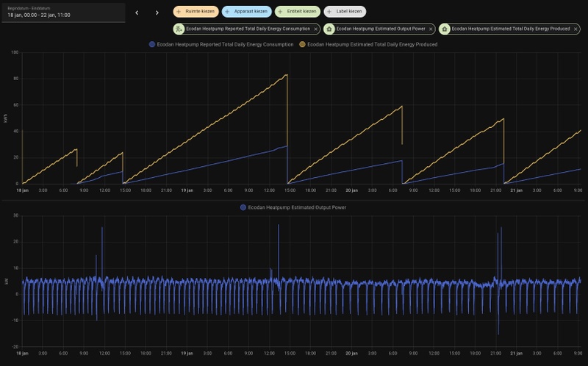Open the 'Label kiezen' label picker
588x366 pixels.
point(345,12)
